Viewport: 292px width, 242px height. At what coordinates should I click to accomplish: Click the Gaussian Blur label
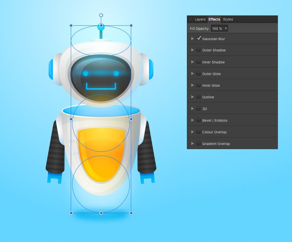214,39
